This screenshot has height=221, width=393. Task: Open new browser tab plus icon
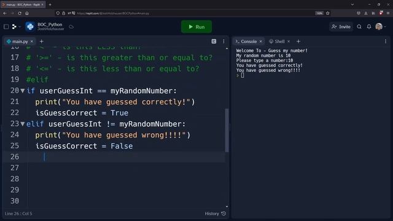click(x=50, y=4)
